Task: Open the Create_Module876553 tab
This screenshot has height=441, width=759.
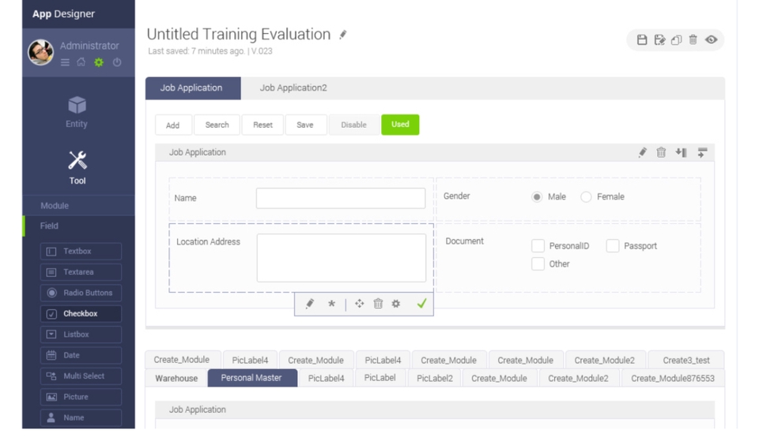Action: pos(672,378)
